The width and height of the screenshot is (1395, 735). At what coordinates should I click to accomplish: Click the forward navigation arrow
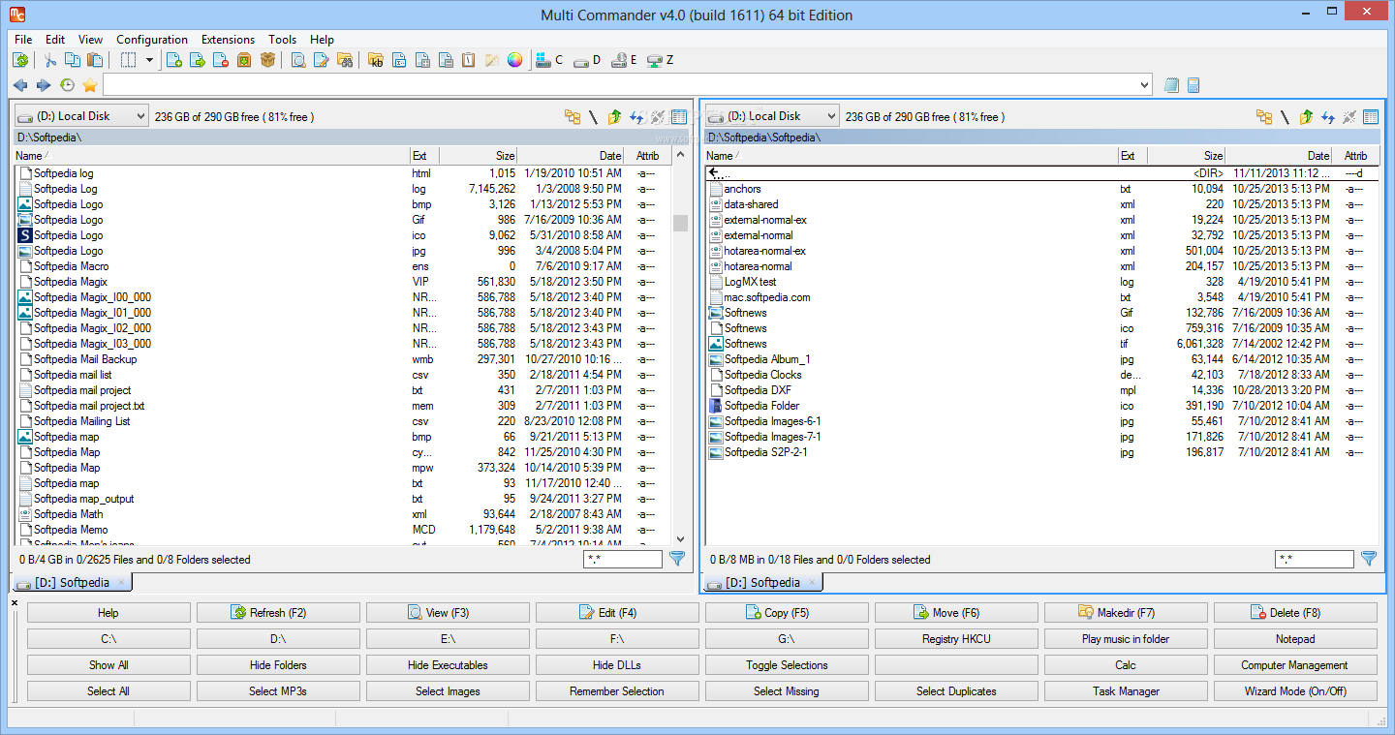click(44, 85)
